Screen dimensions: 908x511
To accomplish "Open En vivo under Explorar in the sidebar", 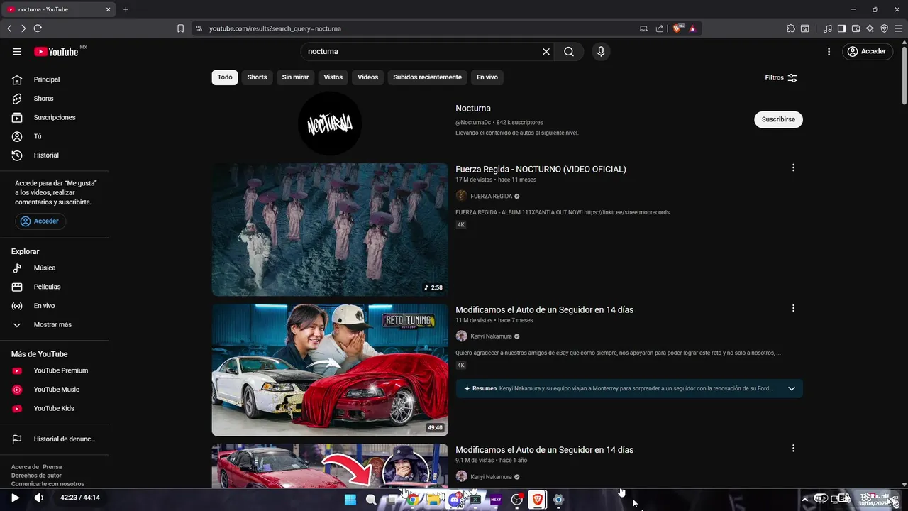I will click(44, 306).
